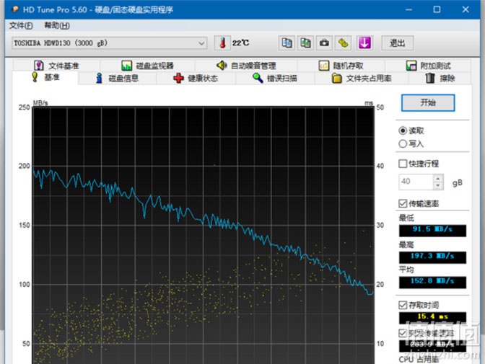
Task: Maximize the HD Tune Pro window
Action: 437,9
